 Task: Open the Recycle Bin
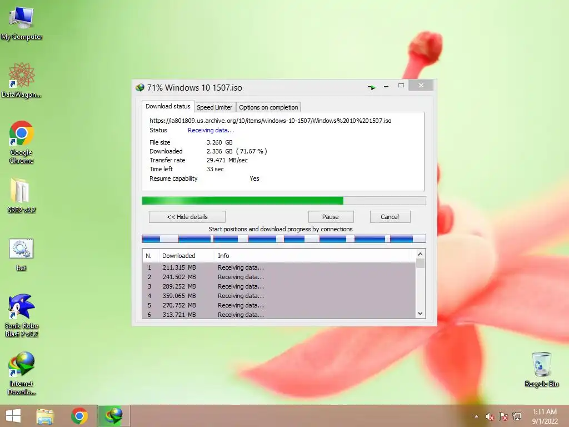point(541,369)
